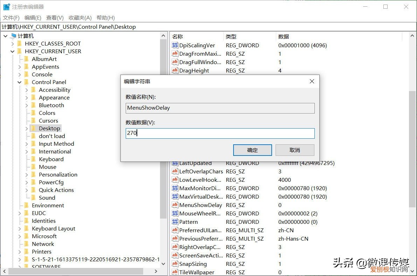
Task: Click the 取消 button in dialog
Action: tap(295, 150)
